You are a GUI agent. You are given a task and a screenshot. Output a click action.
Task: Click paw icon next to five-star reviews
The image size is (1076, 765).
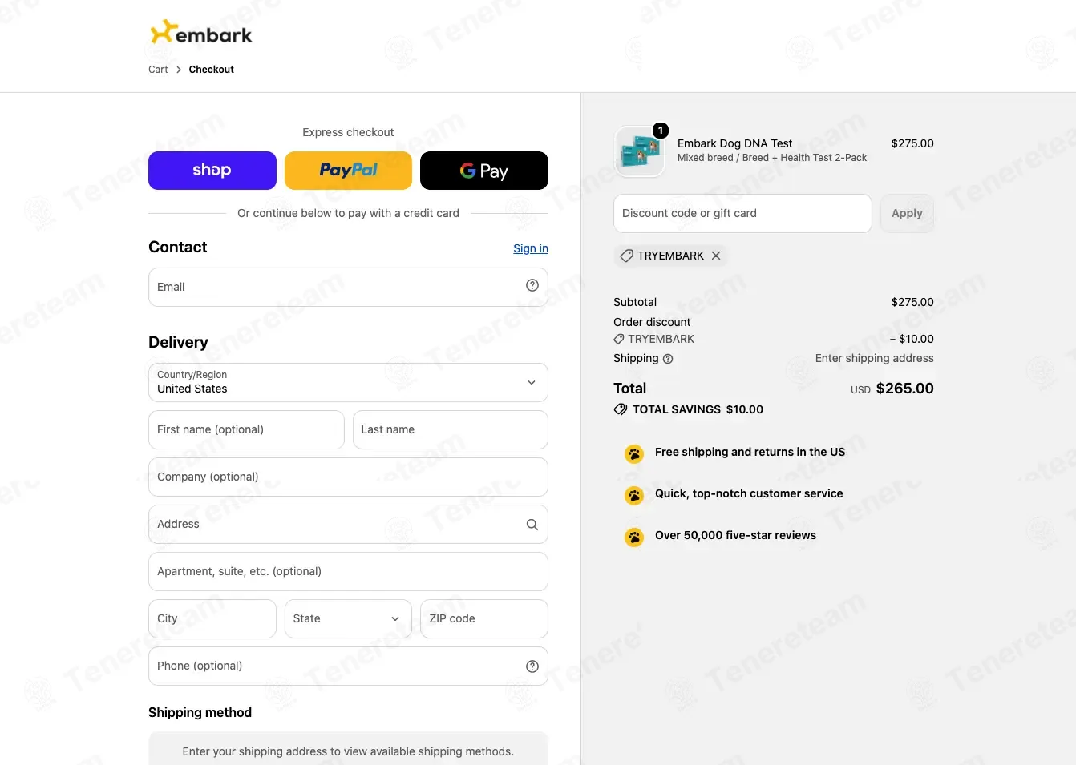[x=634, y=538]
